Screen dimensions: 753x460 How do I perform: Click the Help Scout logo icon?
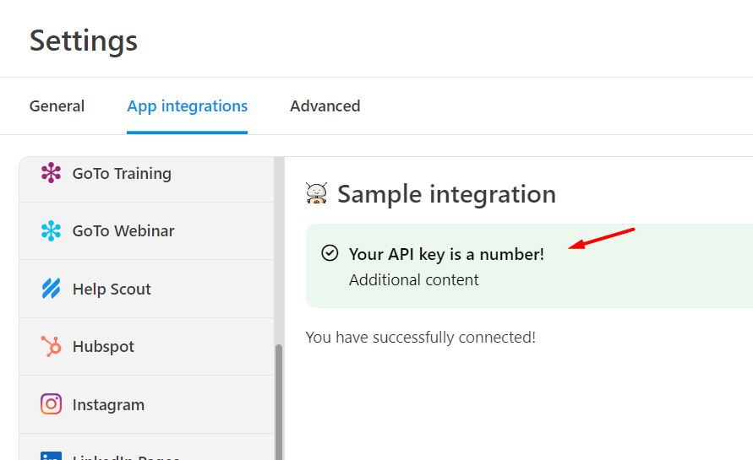pos(51,289)
